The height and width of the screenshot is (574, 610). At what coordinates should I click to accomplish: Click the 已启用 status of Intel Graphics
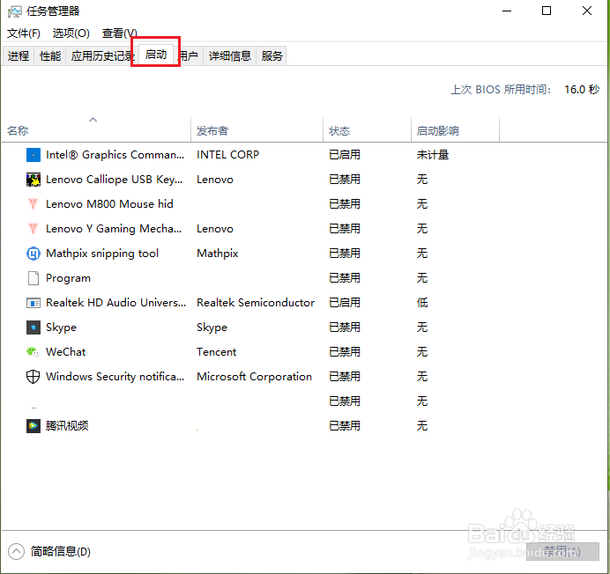tap(345, 155)
